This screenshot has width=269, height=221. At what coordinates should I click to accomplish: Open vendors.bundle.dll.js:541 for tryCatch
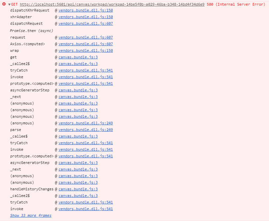pos(86,70)
